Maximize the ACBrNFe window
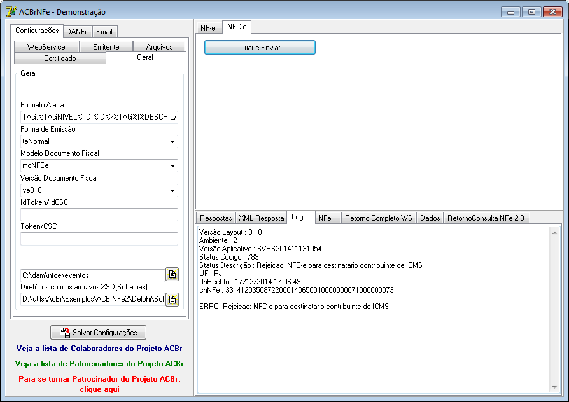This screenshot has width=569, height=402. click(531, 12)
